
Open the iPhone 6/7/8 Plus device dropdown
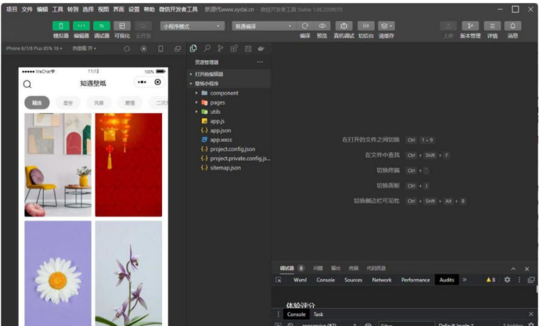point(34,49)
